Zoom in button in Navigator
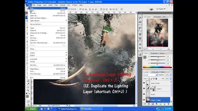This screenshot has width=198, height=111. pos(168,49)
